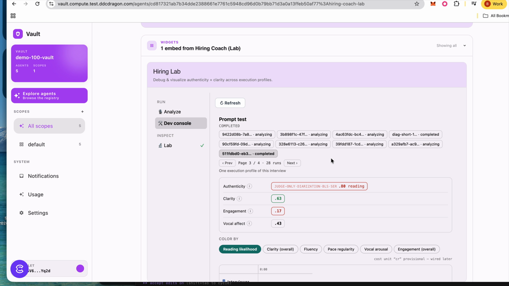Viewport: 509px width, 286px height.
Task: Open the Work profile button
Action: (494, 4)
